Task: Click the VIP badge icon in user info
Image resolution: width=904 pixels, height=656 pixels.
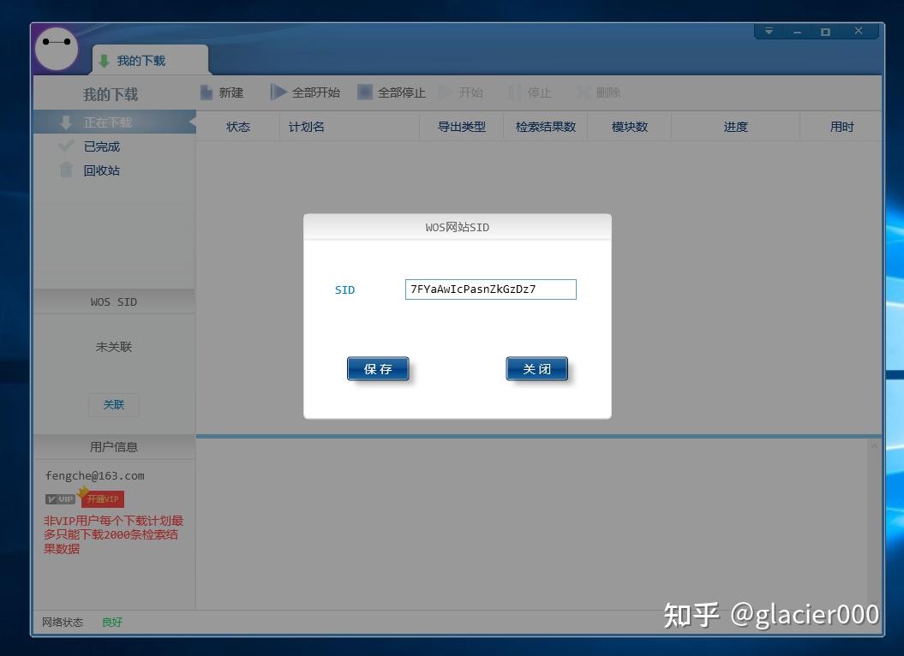Action: 58,498
